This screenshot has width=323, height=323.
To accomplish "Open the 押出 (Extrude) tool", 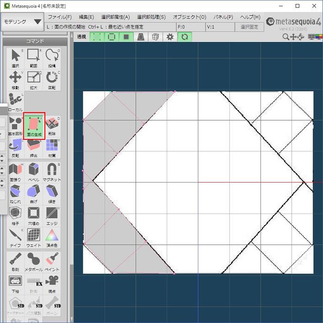I will coord(34,148).
